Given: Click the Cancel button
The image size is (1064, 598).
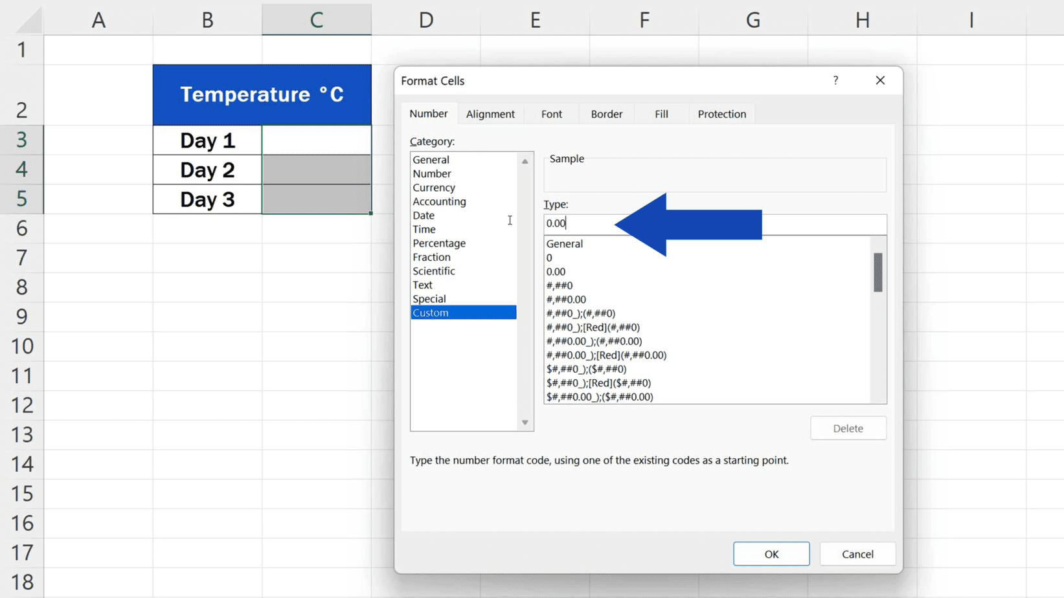Looking at the screenshot, I should point(857,553).
